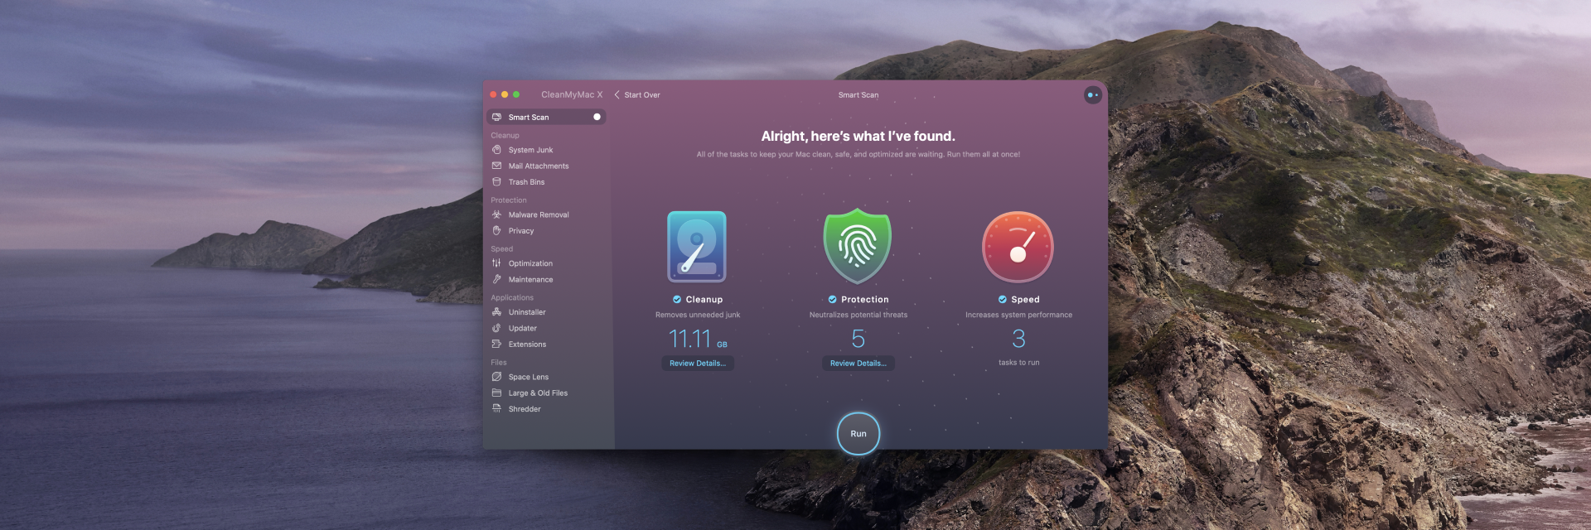
Task: Click the Uninstaller icon
Action: coord(496,312)
